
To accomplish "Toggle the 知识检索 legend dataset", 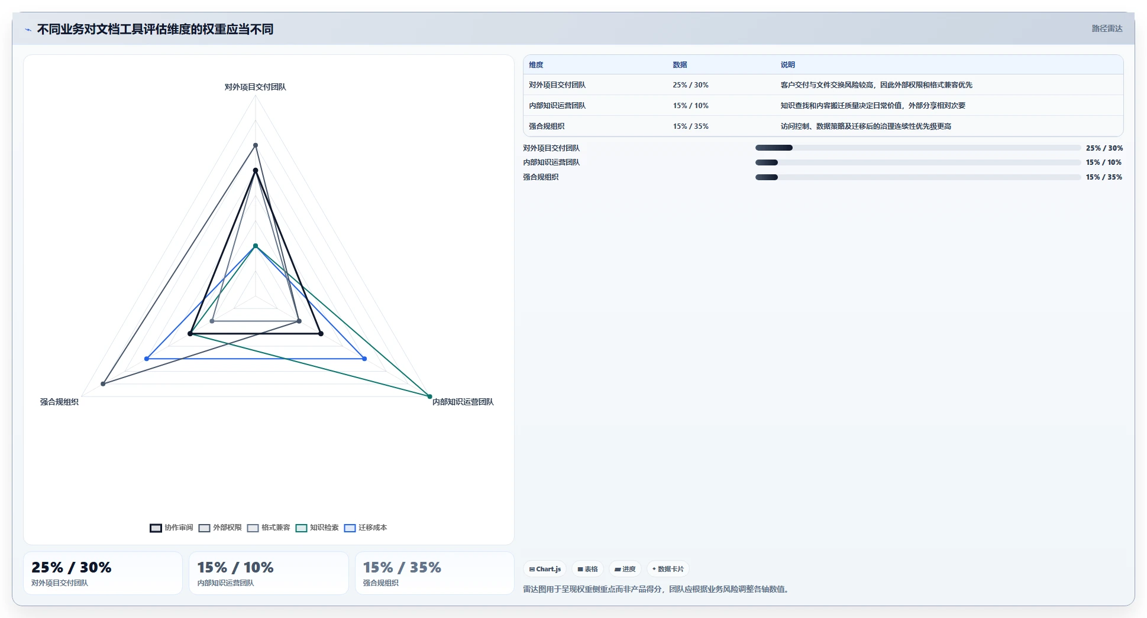I will point(317,528).
